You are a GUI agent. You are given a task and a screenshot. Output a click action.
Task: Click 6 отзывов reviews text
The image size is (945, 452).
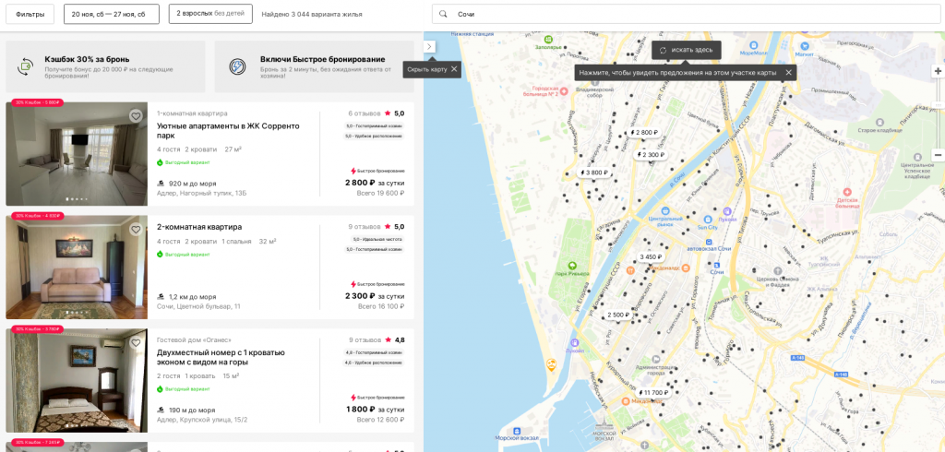point(364,113)
